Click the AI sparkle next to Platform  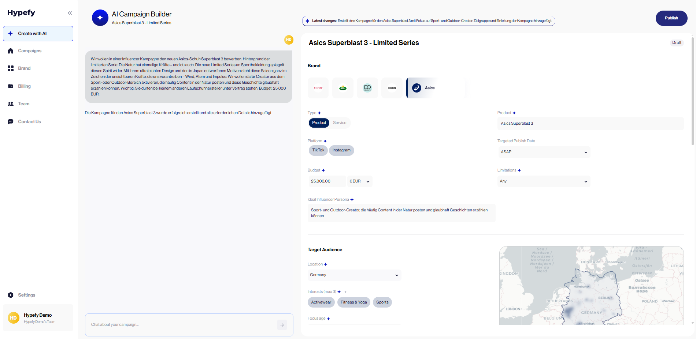325,141
